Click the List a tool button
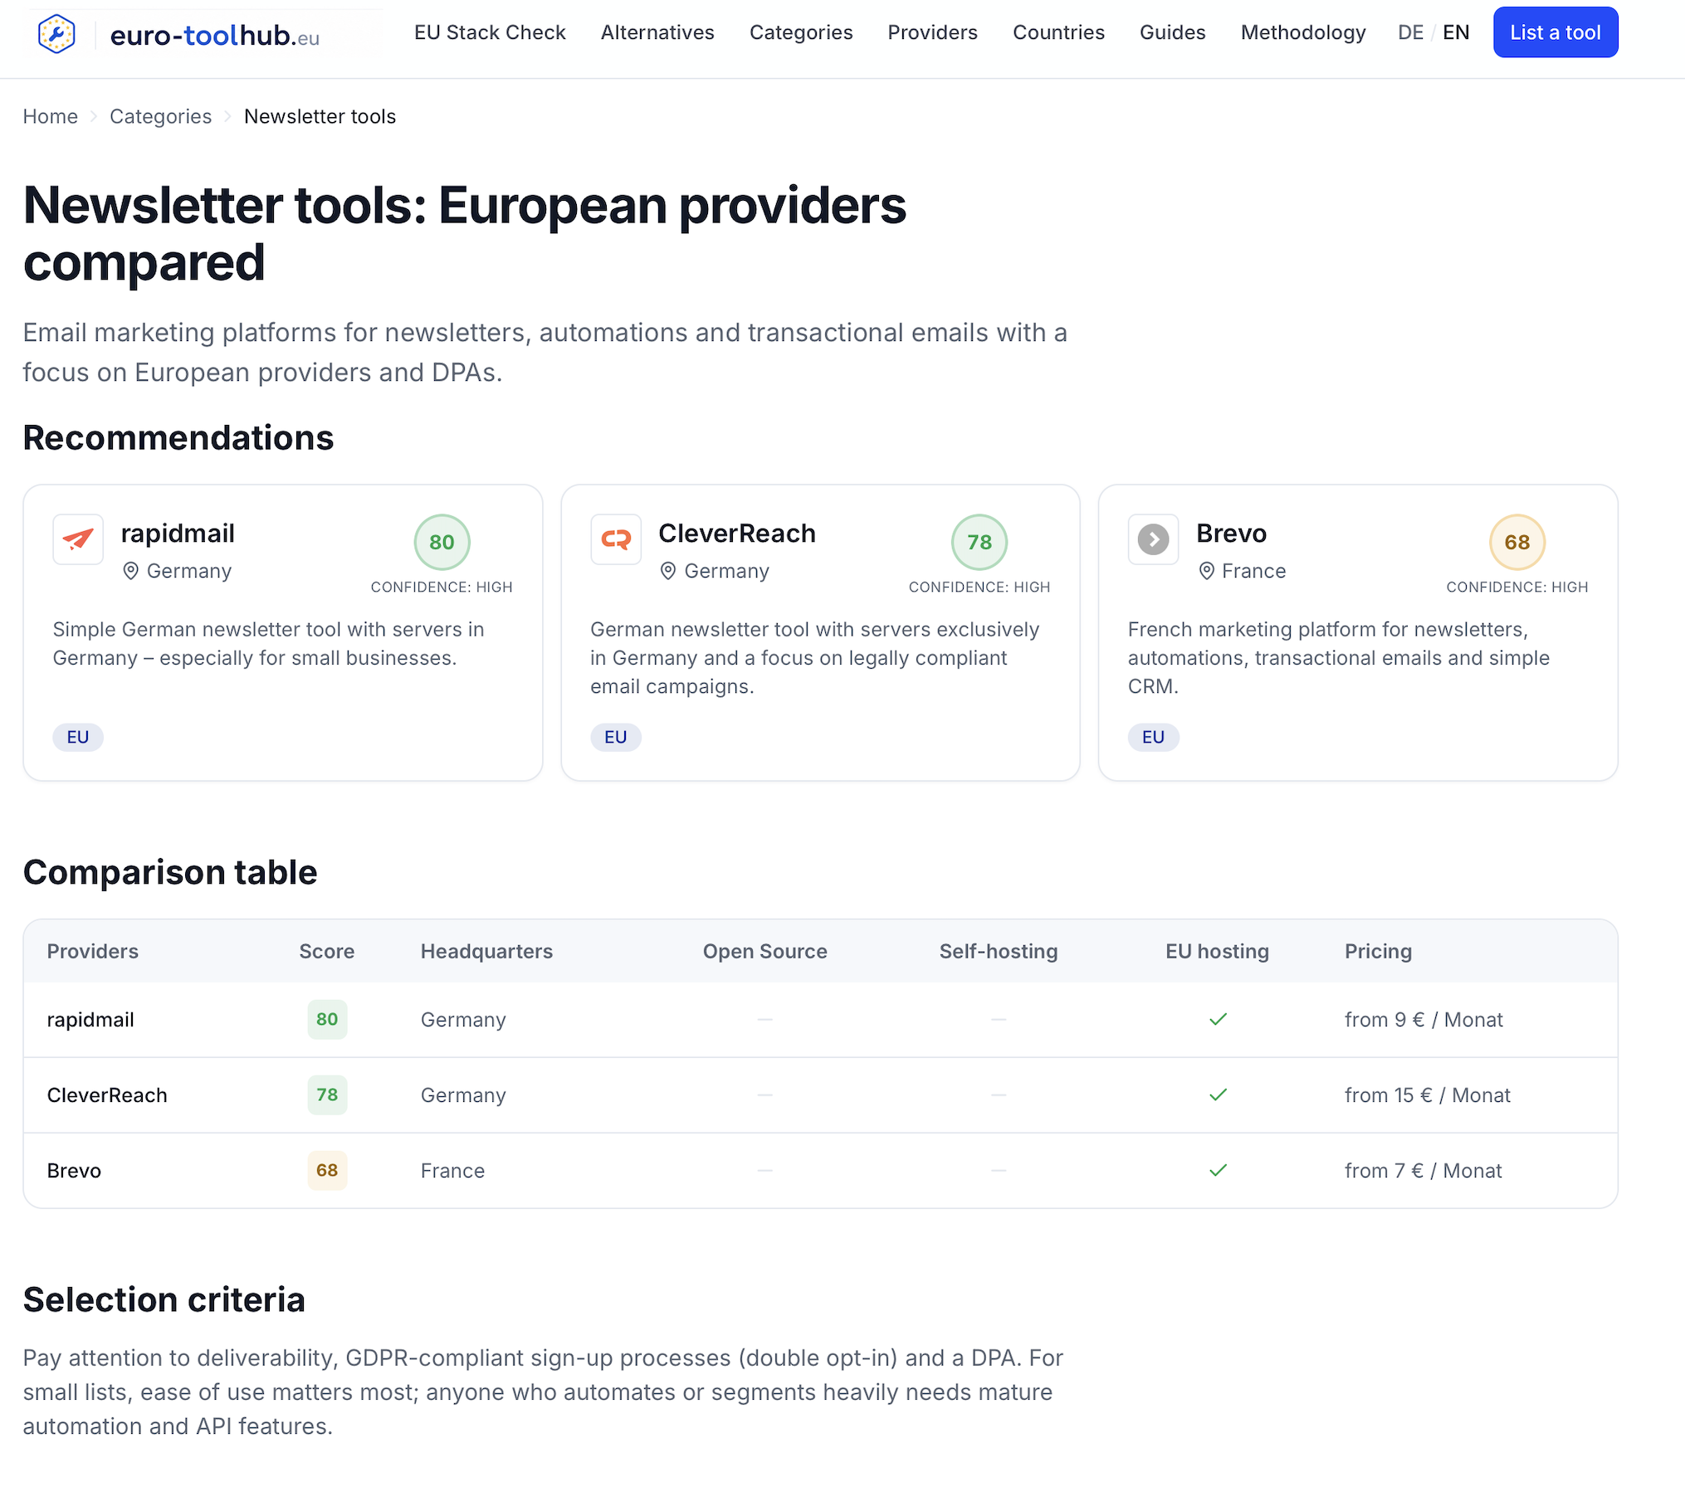Image resolution: width=1685 pixels, height=1487 pixels. coord(1556,32)
